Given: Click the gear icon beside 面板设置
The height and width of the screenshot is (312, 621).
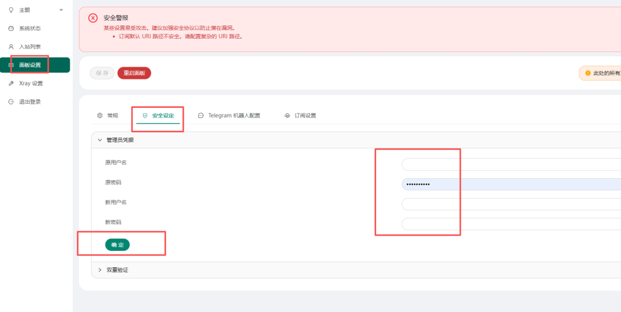Looking at the screenshot, I should pos(11,65).
